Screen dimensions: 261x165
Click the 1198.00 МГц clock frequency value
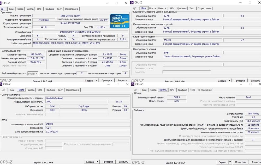click(36, 54)
